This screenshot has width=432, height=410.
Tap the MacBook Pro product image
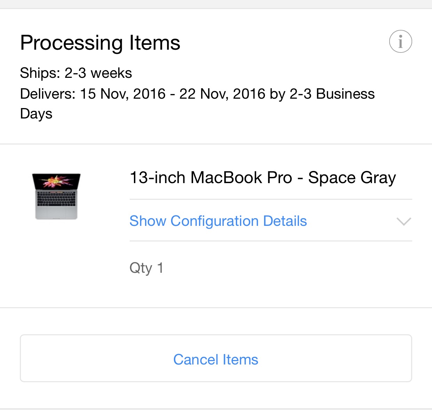pyautogui.click(x=56, y=196)
